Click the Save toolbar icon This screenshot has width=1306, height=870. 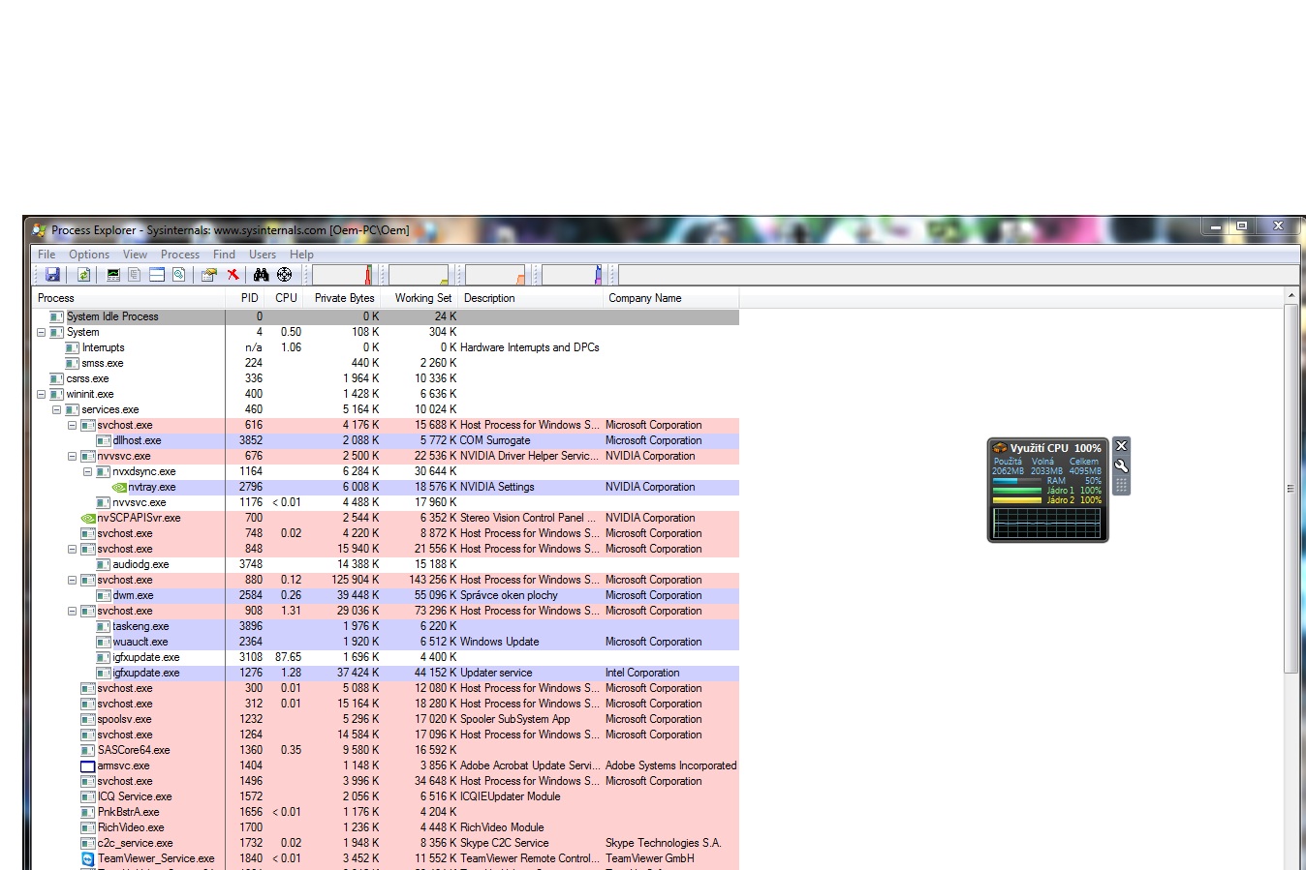[x=52, y=275]
